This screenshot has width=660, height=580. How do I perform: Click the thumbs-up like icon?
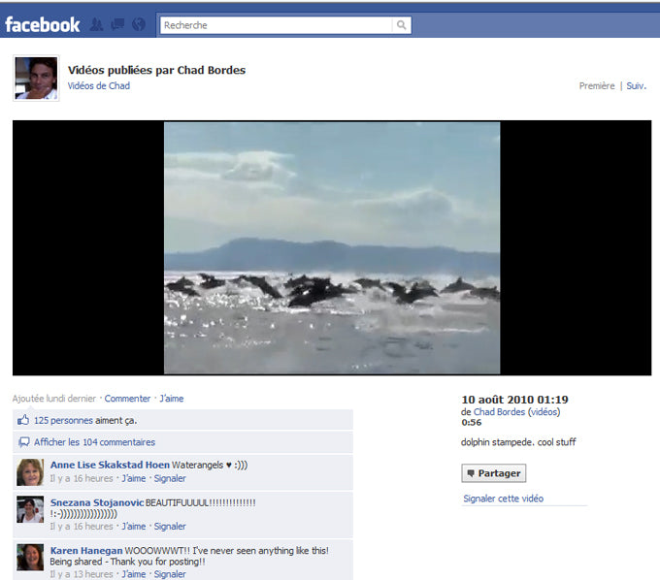pyautogui.click(x=23, y=420)
